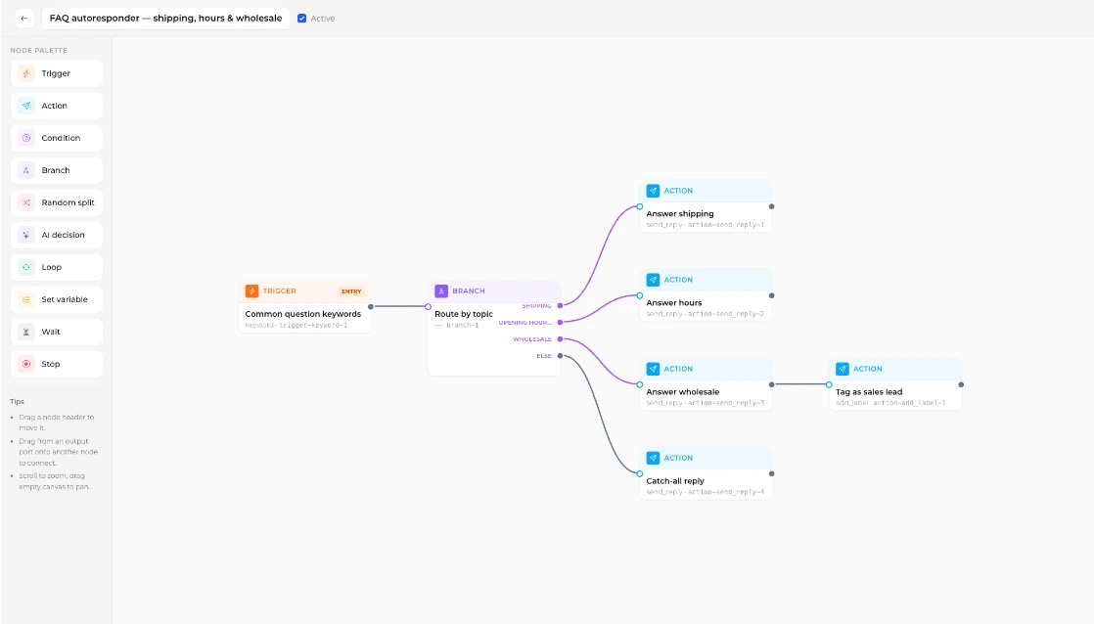Select the Trigger palette icon
This screenshot has height=624, width=1094.
point(25,73)
